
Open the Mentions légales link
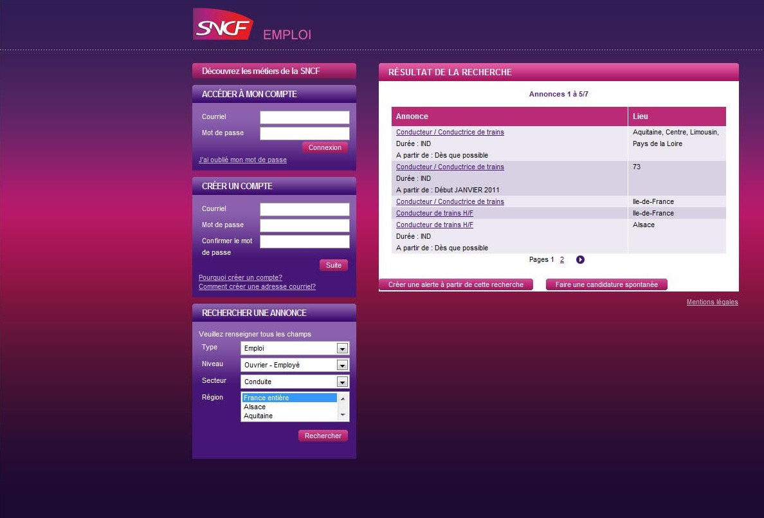(713, 302)
